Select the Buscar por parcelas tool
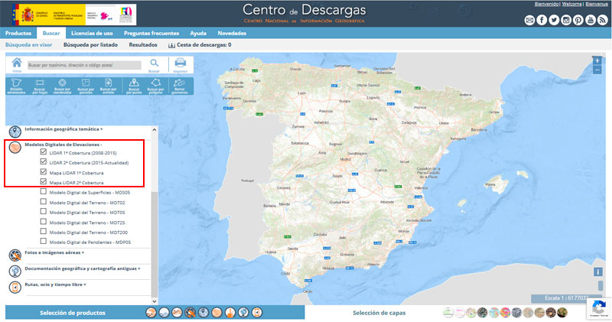Image resolution: width=612 pixels, height=322 pixels. pyautogui.click(x=86, y=86)
